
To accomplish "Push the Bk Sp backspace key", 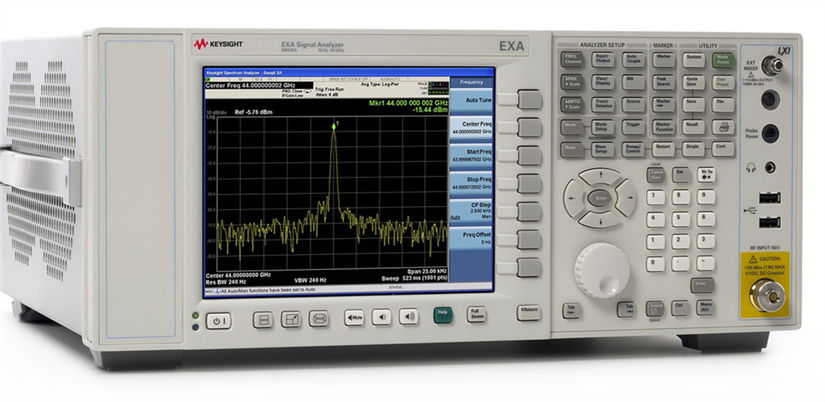I will tap(706, 175).
